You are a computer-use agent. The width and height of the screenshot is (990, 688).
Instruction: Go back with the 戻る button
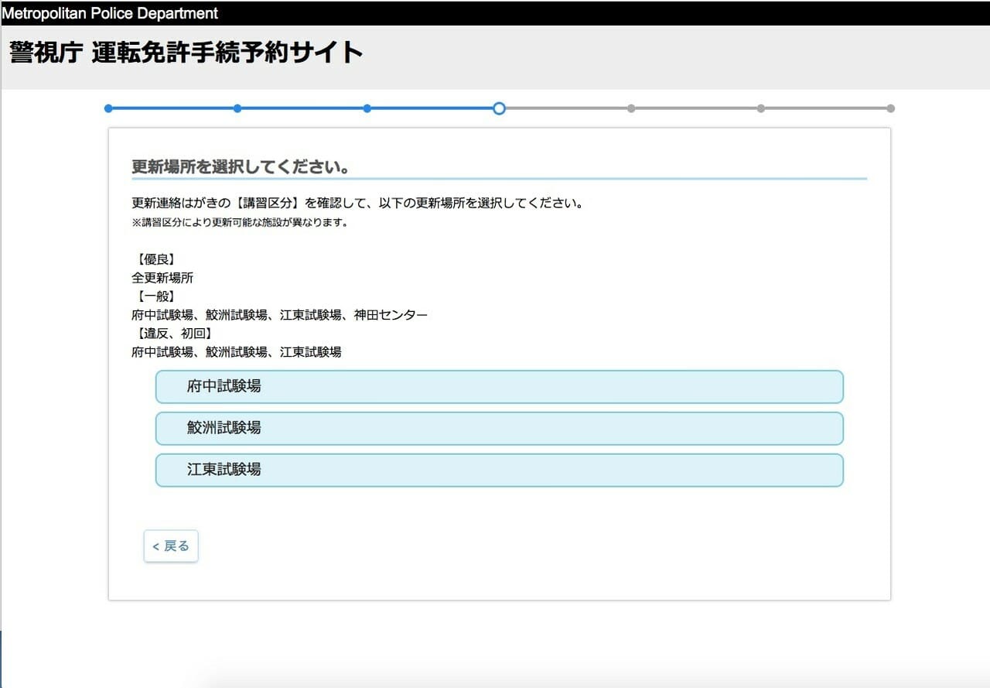point(171,546)
